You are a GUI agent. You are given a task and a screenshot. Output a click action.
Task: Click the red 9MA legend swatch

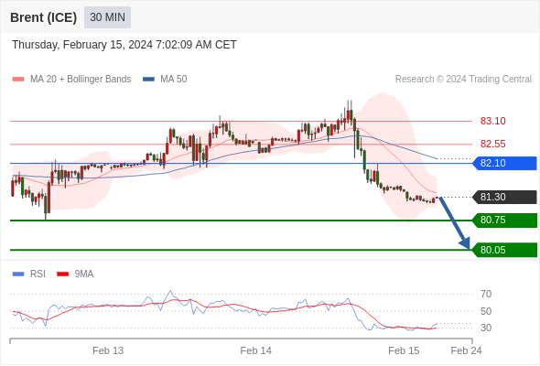pyautogui.click(x=62, y=274)
